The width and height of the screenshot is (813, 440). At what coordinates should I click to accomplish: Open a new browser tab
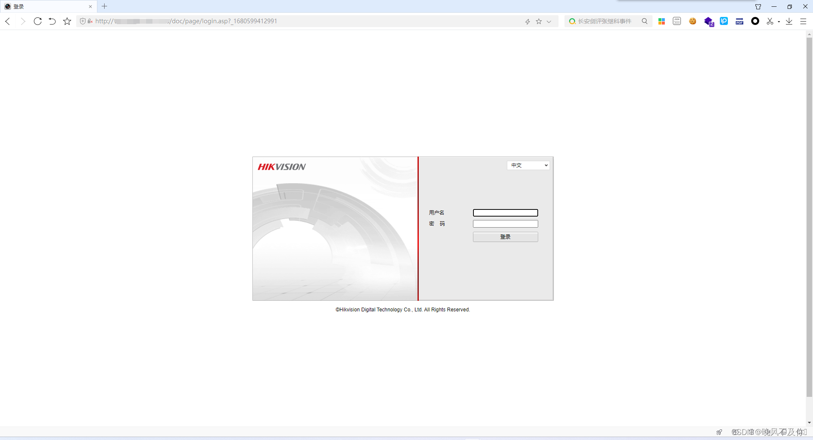coord(105,6)
